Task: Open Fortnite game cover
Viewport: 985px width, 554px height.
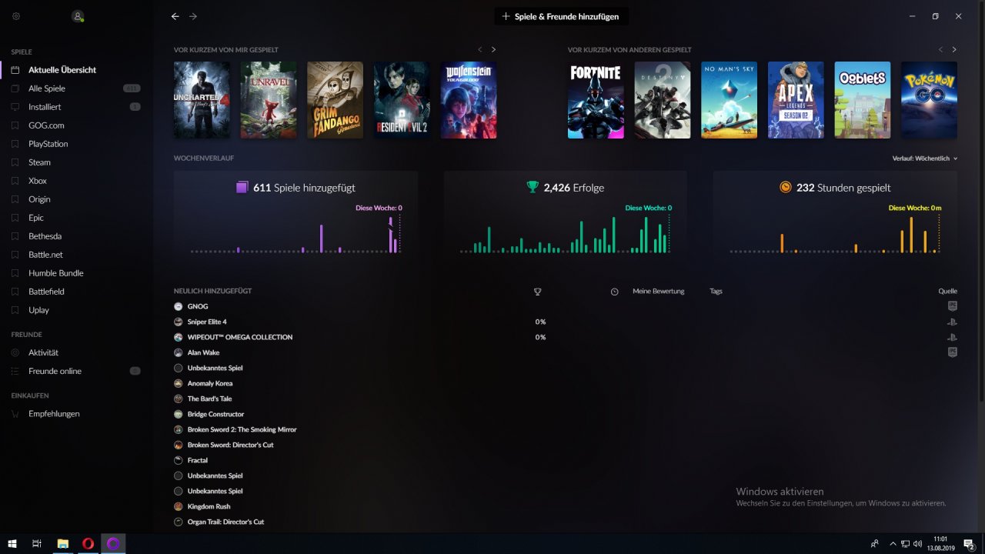Action: coord(596,100)
